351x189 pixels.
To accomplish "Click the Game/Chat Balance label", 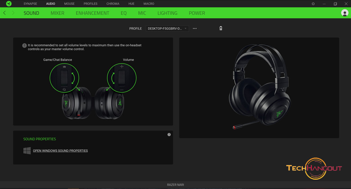I will [58, 60].
